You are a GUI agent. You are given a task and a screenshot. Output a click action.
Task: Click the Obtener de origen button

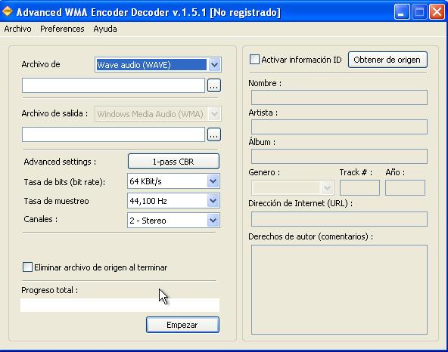tap(387, 60)
